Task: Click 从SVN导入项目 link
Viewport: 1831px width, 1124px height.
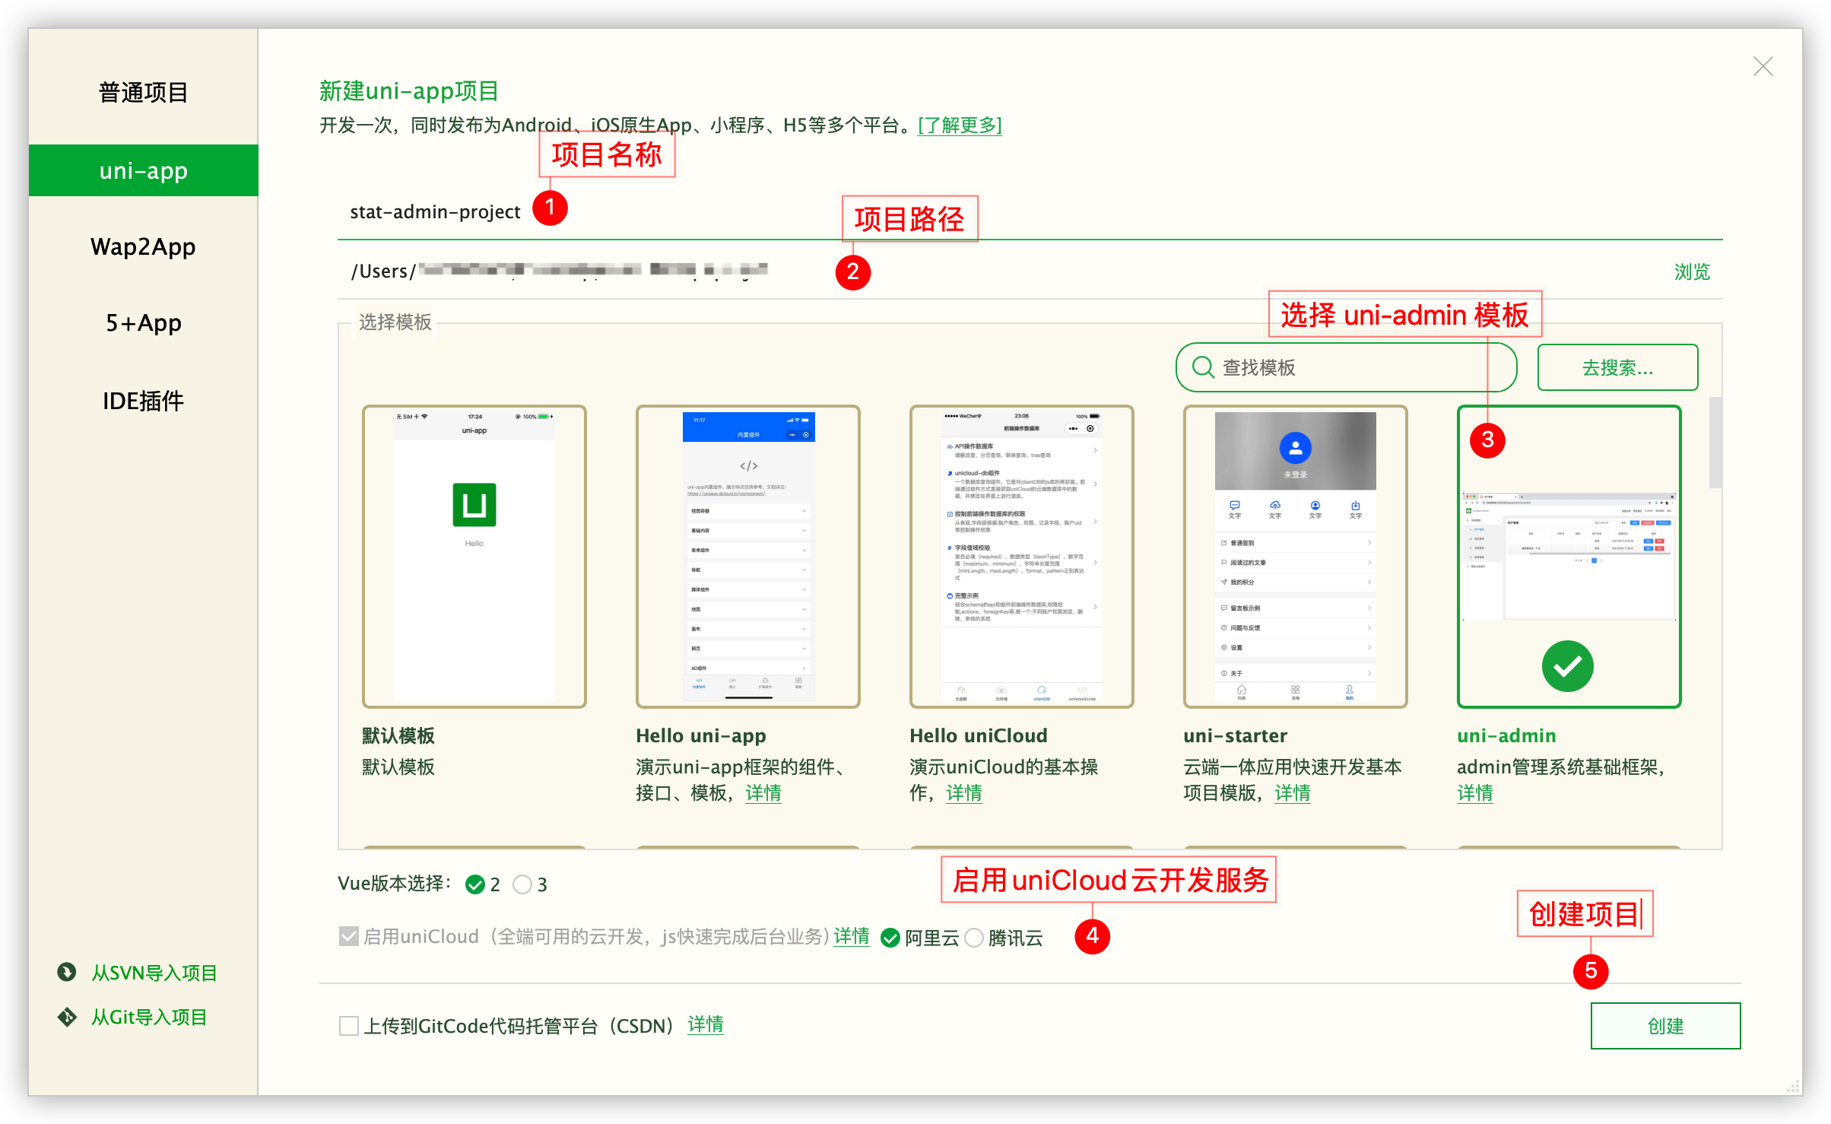Action: (x=154, y=973)
